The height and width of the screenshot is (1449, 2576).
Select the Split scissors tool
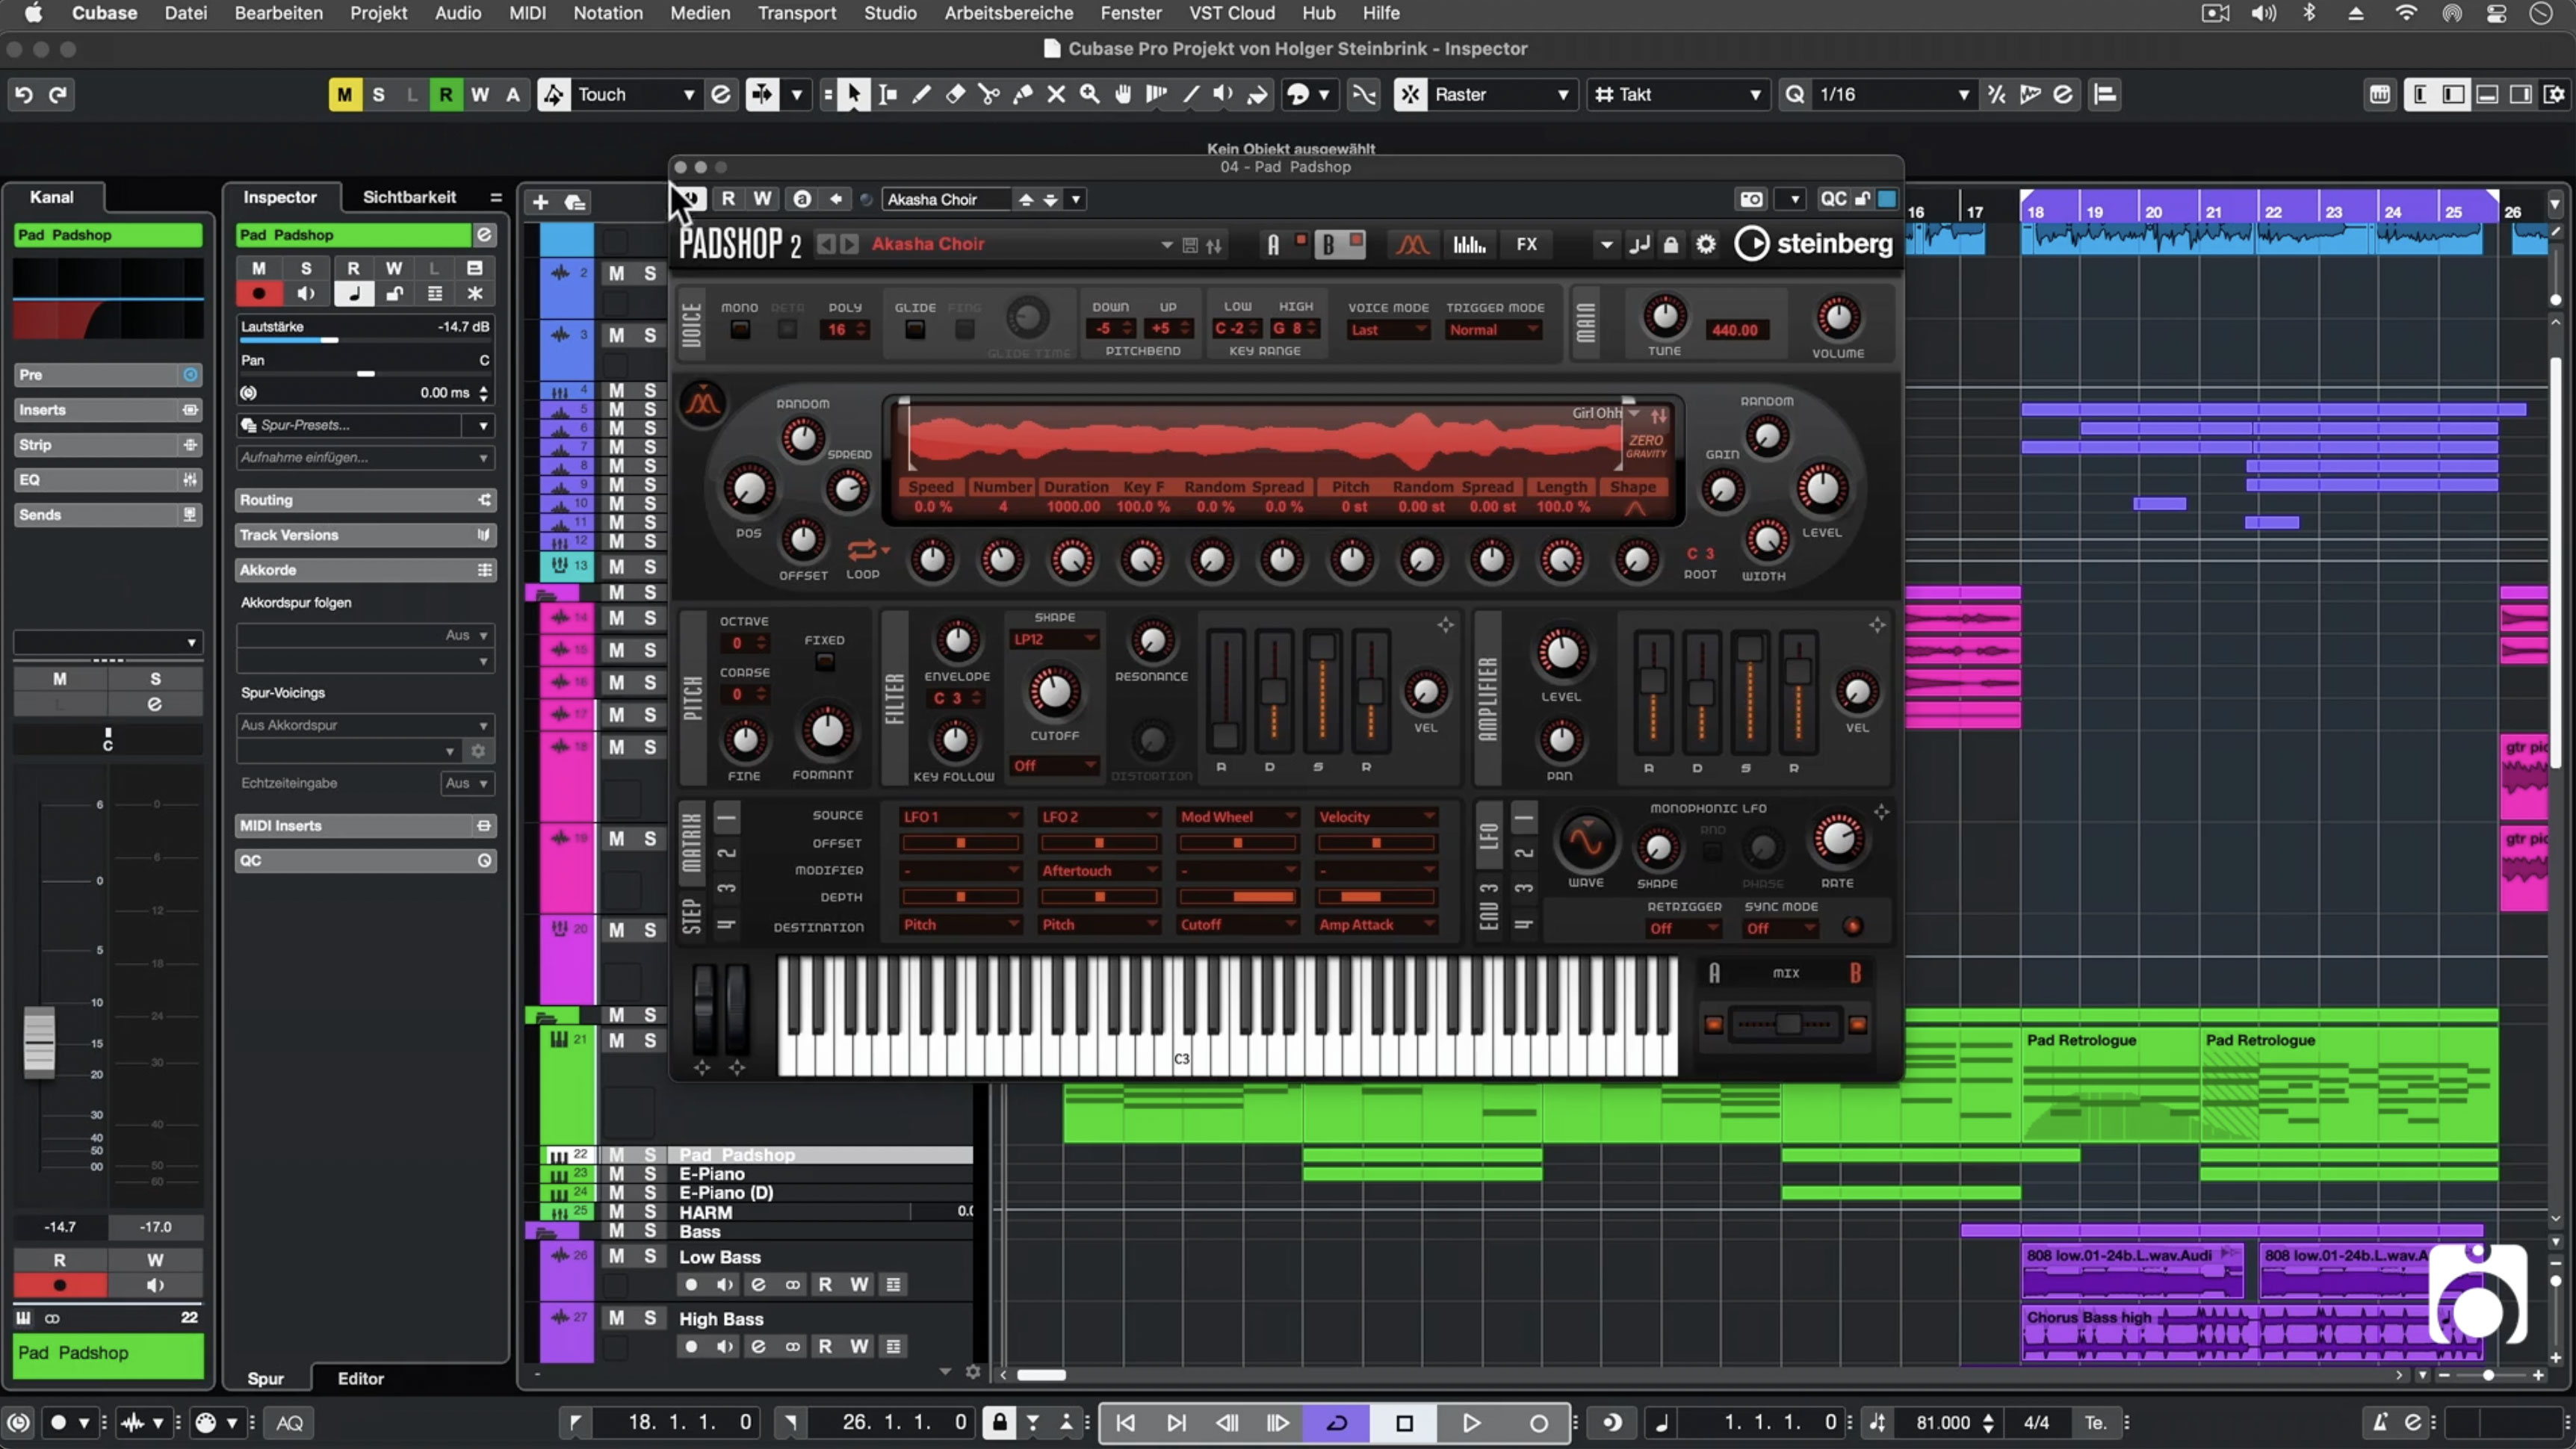(989, 94)
